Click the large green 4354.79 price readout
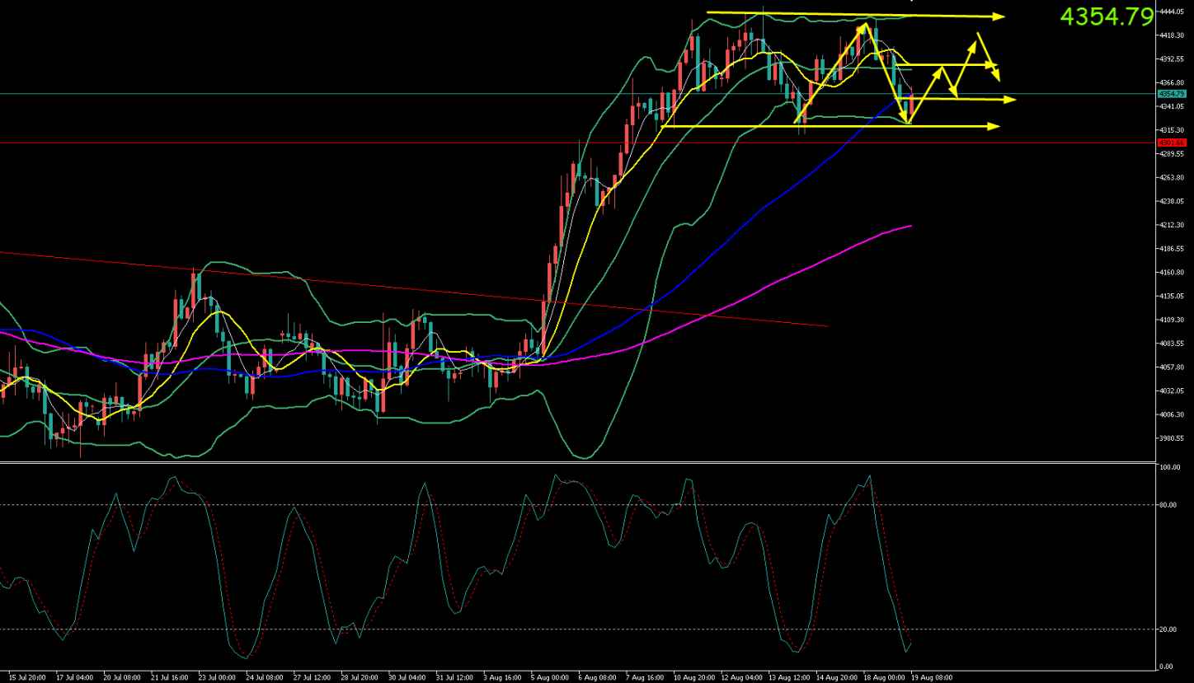 pos(1107,16)
